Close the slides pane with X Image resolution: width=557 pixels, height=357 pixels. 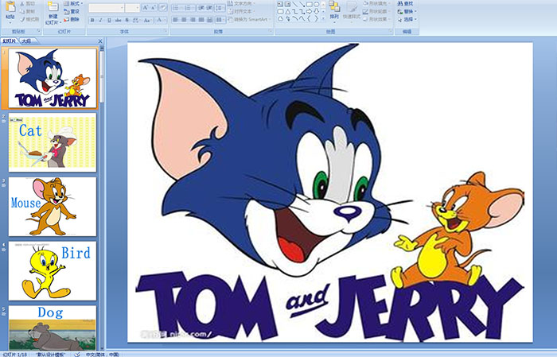(100, 41)
